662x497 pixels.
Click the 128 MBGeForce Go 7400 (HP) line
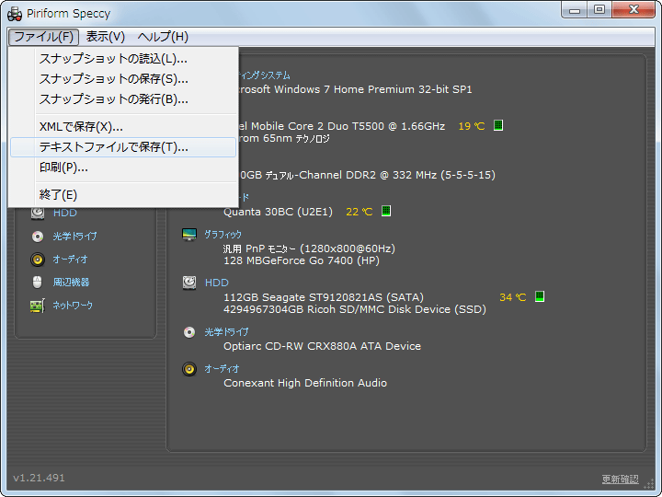click(302, 260)
